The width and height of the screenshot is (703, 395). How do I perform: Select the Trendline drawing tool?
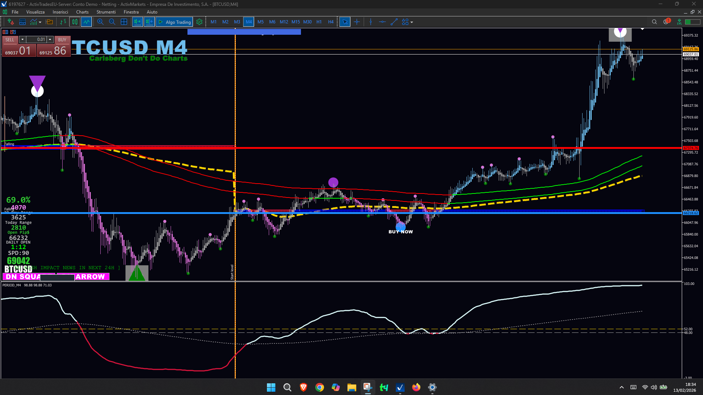[394, 22]
